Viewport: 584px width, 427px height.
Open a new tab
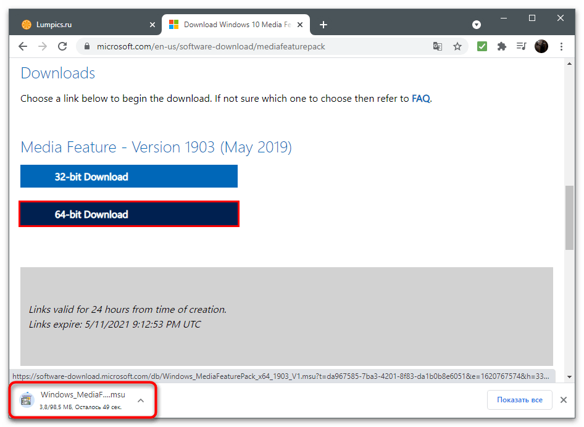[x=323, y=25]
